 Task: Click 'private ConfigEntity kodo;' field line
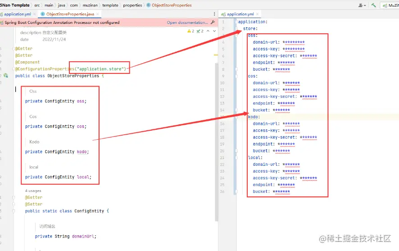(57, 152)
